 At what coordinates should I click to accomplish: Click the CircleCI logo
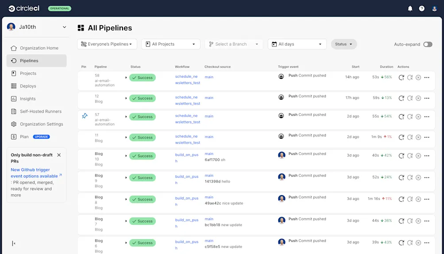[24, 8]
